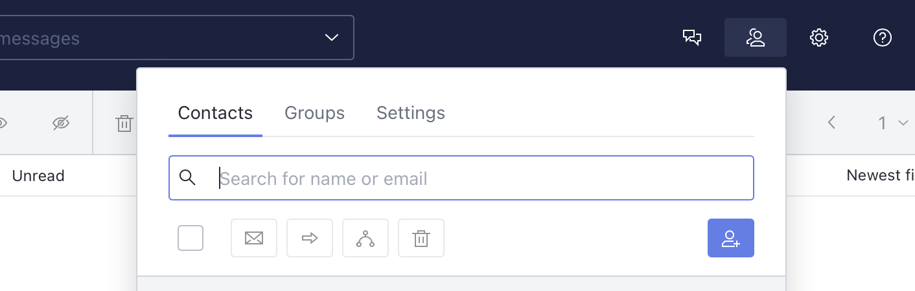
Task: Close the contacts panel via header contacts icon
Action: [x=756, y=38]
